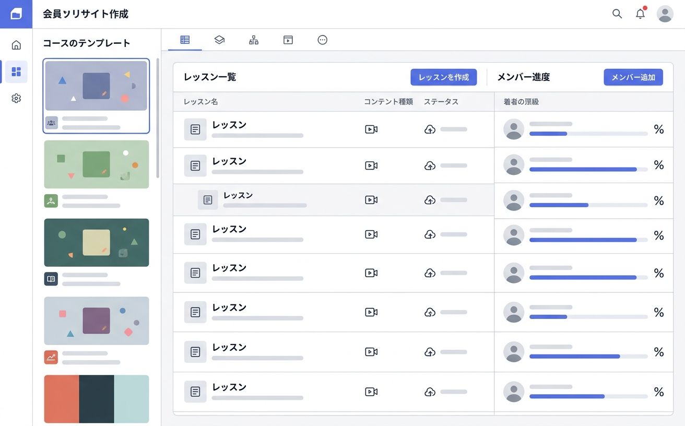Click the app logo in the top-left corner
Image resolution: width=685 pixels, height=426 pixels.
pos(16,14)
